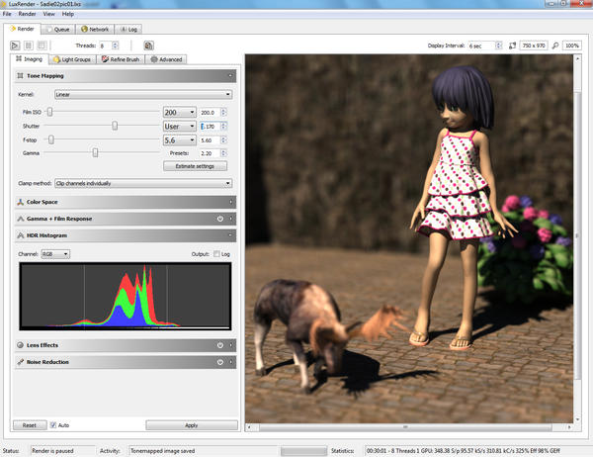Image resolution: width=593 pixels, height=457 pixels.
Task: Click the Color Space section icon
Action: (x=21, y=202)
